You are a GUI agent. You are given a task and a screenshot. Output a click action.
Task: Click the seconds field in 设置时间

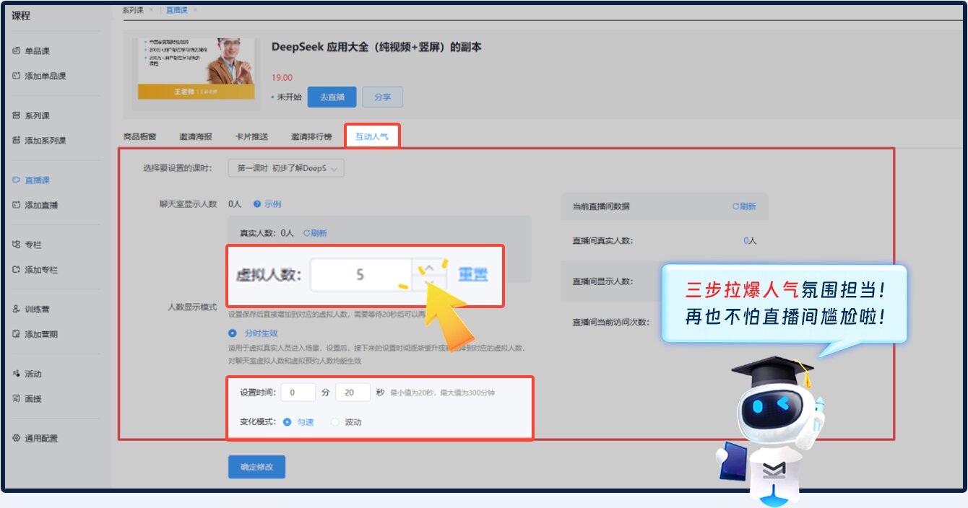tap(353, 393)
